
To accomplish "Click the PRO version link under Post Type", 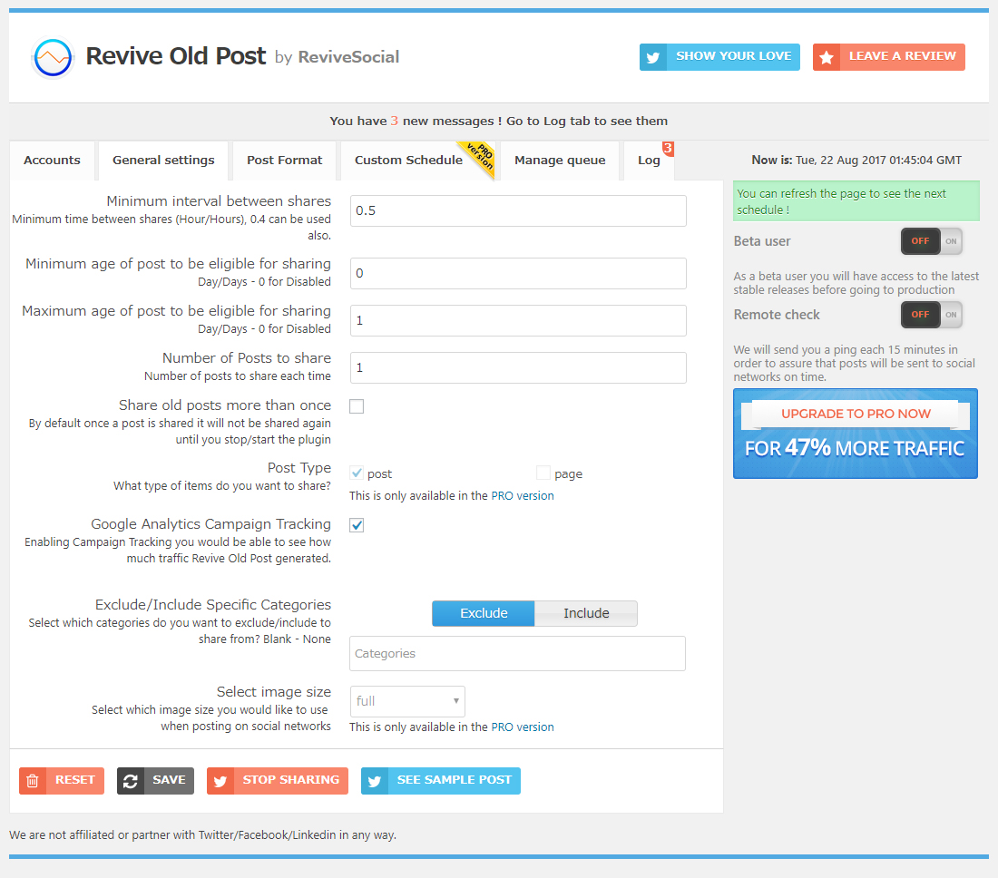I will click(523, 496).
